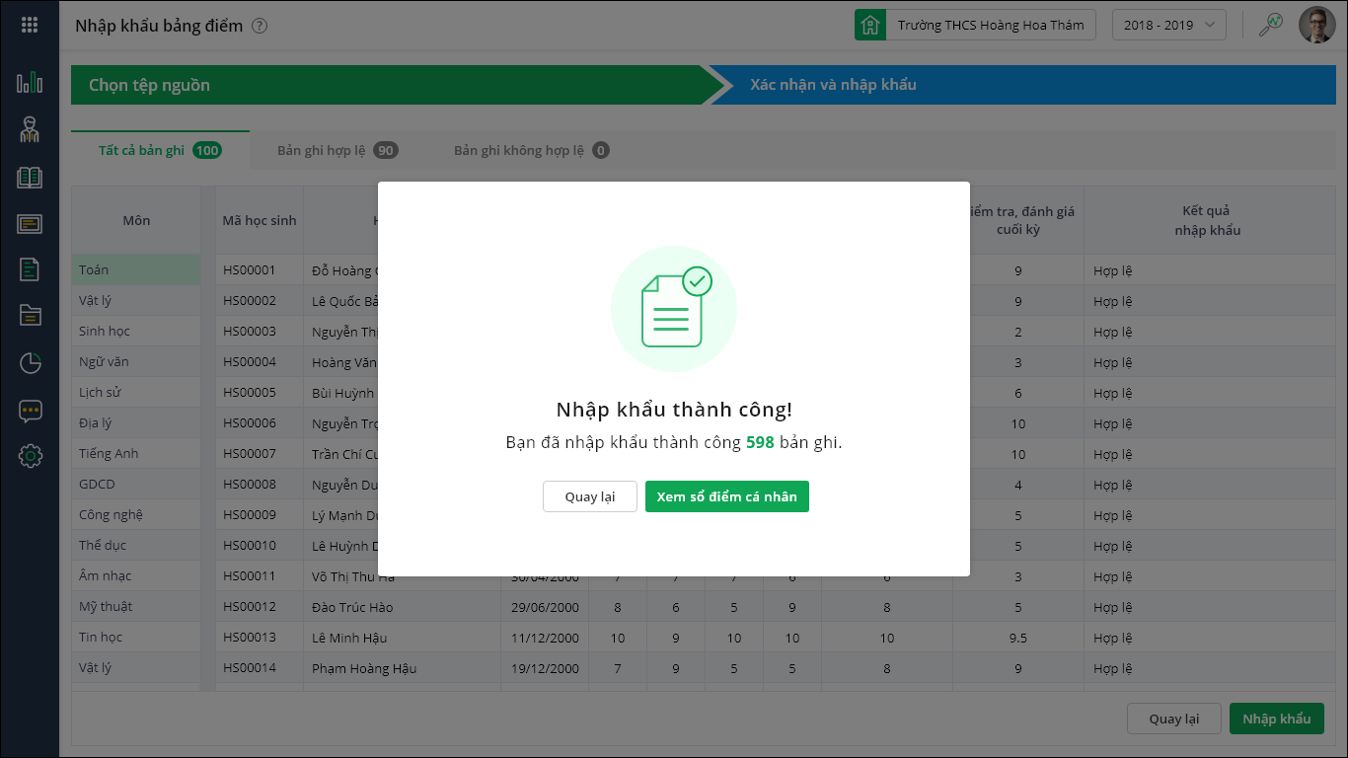Switch to the Bản ghi hợp lệ tab
The width and height of the screenshot is (1348, 758).
[x=337, y=150]
